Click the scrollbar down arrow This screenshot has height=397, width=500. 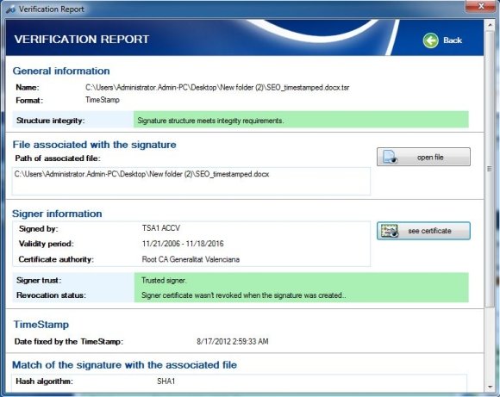490,388
